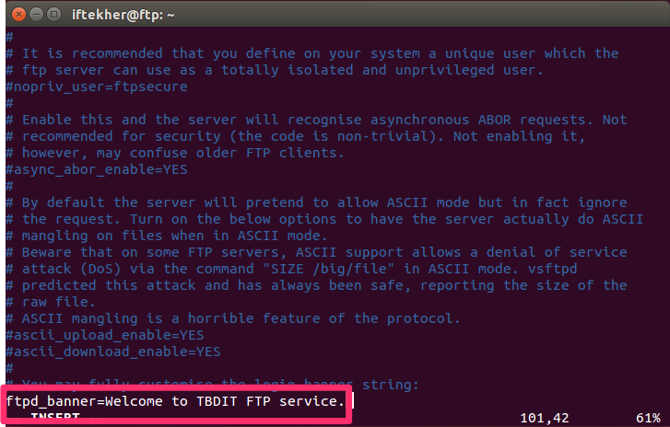Click the iftekher@ftp title text
The width and height of the screenshot is (670, 427).
pos(123,15)
